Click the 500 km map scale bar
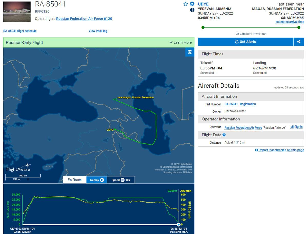 pyautogui.click(x=23, y=176)
